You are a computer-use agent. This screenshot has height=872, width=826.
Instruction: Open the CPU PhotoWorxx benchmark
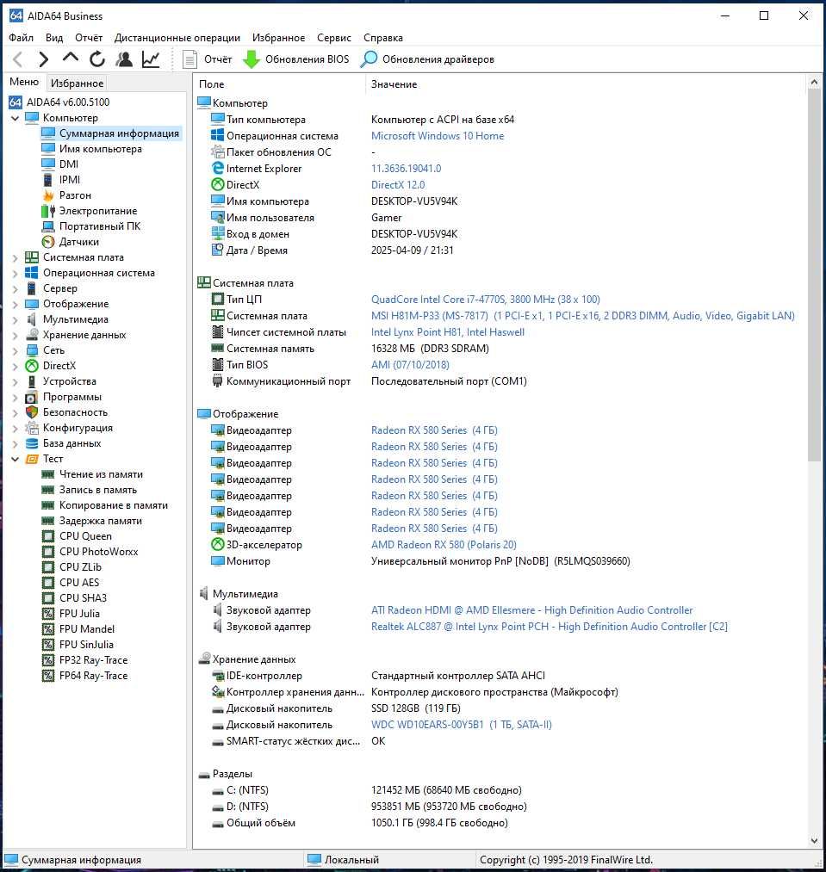98,552
